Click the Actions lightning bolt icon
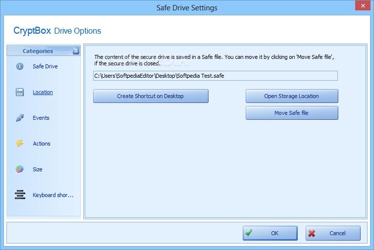The image size is (374, 250). click(x=20, y=144)
